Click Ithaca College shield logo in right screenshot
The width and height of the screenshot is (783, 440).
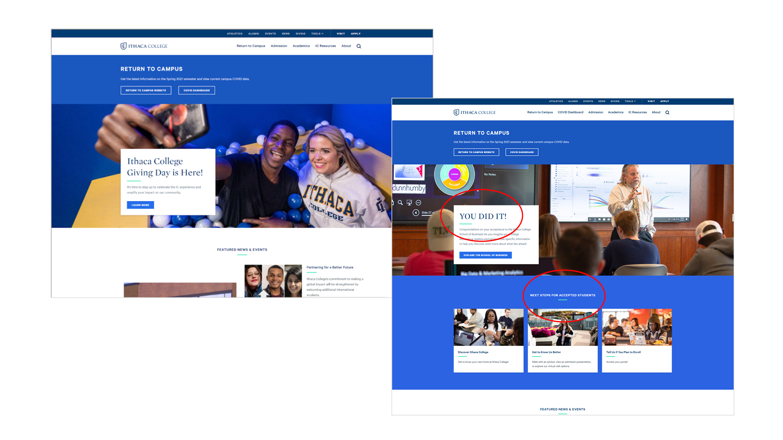[456, 112]
